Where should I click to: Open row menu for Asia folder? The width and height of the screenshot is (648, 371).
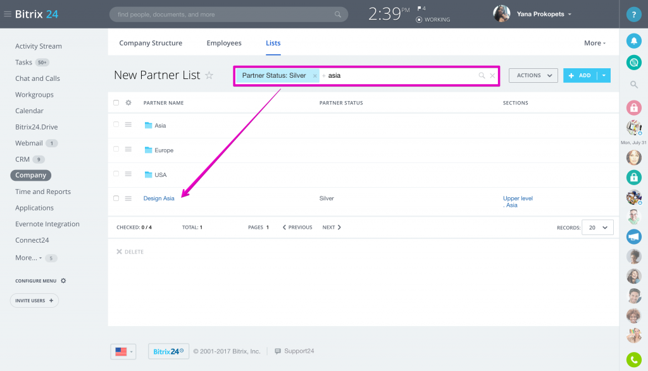(128, 125)
